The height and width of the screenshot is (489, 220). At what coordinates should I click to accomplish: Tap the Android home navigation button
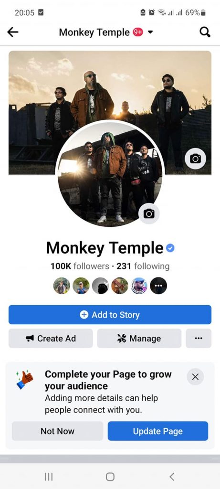pyautogui.click(x=110, y=477)
